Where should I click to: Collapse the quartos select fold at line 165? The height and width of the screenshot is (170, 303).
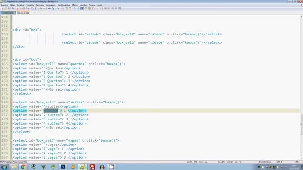[x=11, y=64]
